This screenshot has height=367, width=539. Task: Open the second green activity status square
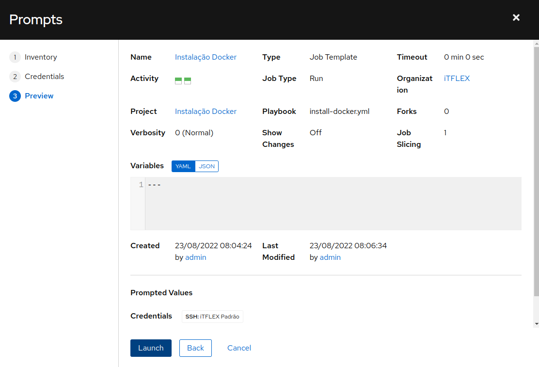(x=188, y=81)
